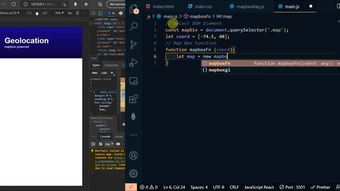
Task: Open the Accounts menu in VS Code
Action: tap(133, 155)
